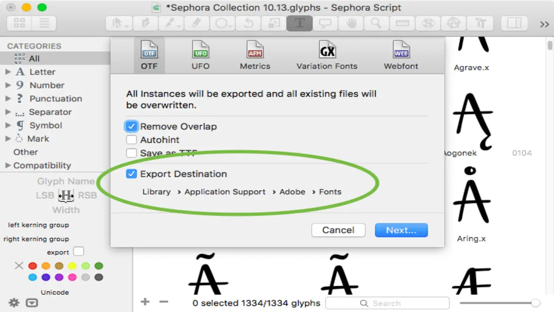Expand the Number category

click(x=8, y=85)
